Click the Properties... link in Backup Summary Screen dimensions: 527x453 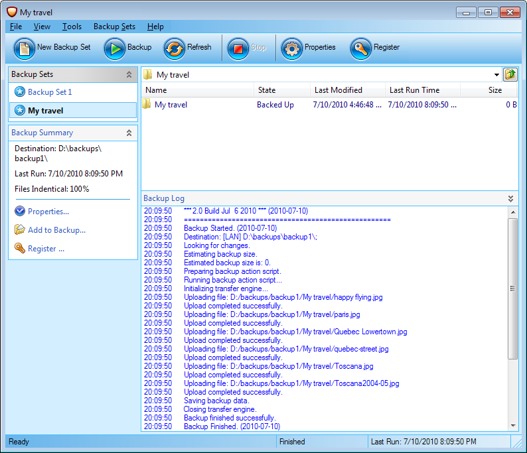point(48,212)
